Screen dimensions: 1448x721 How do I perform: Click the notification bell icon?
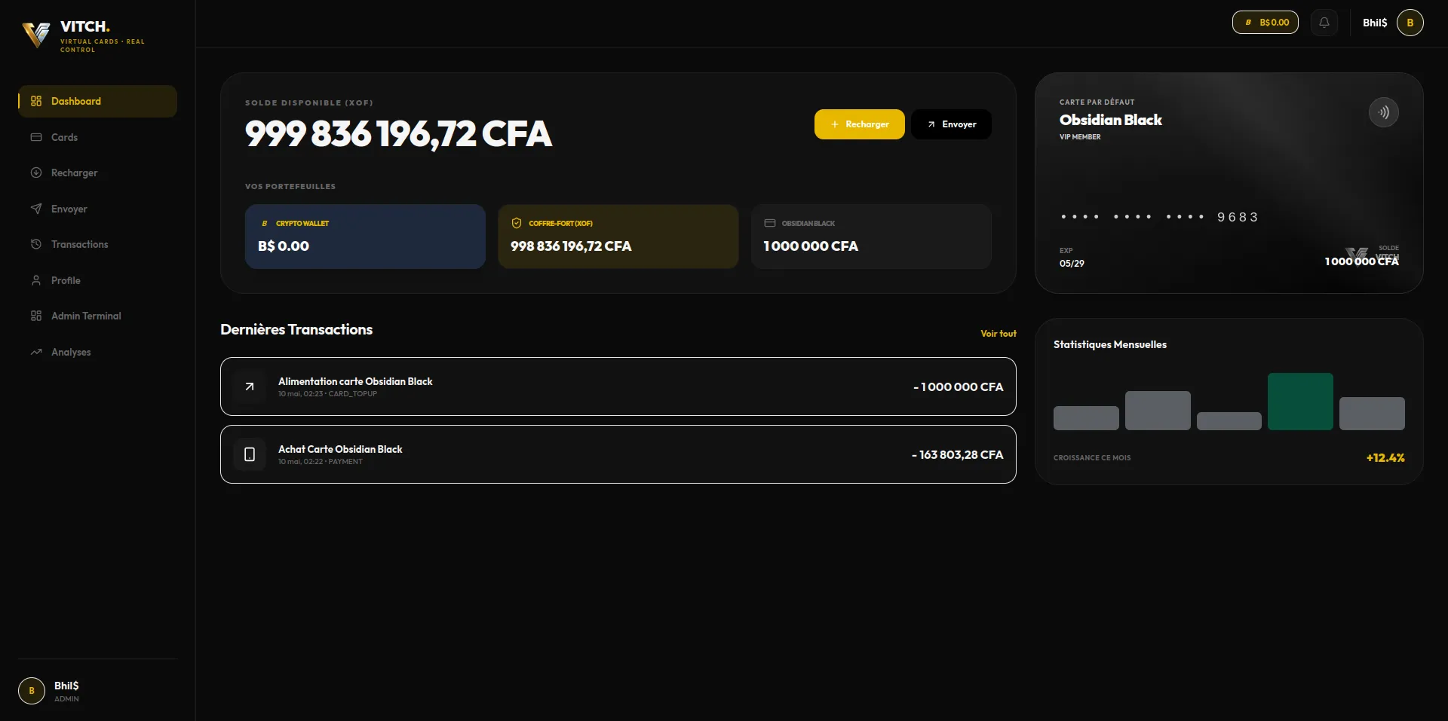coord(1324,23)
